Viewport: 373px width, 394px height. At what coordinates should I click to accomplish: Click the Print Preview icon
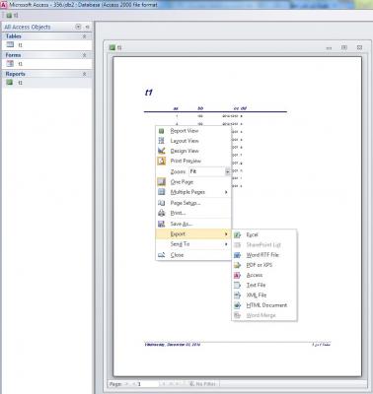162,161
